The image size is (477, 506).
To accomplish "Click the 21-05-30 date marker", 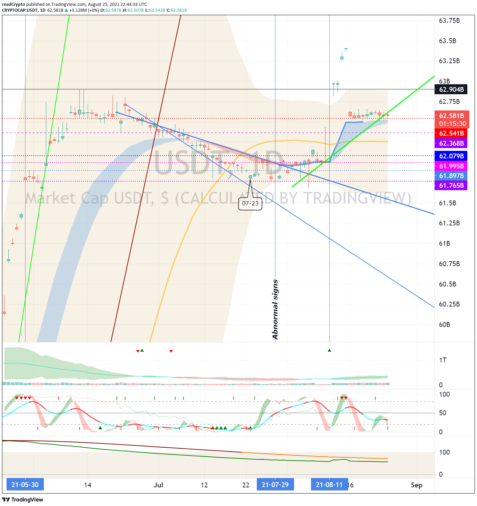I will tap(25, 485).
